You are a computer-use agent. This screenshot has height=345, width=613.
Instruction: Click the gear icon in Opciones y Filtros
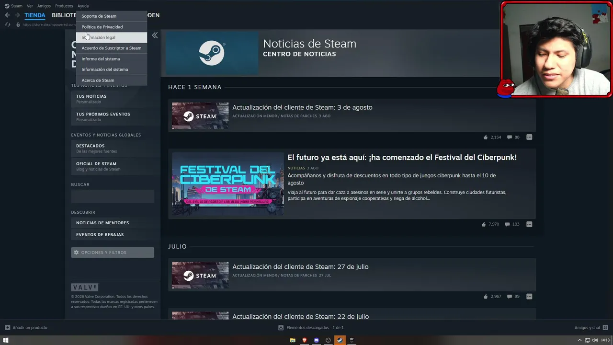click(x=76, y=253)
